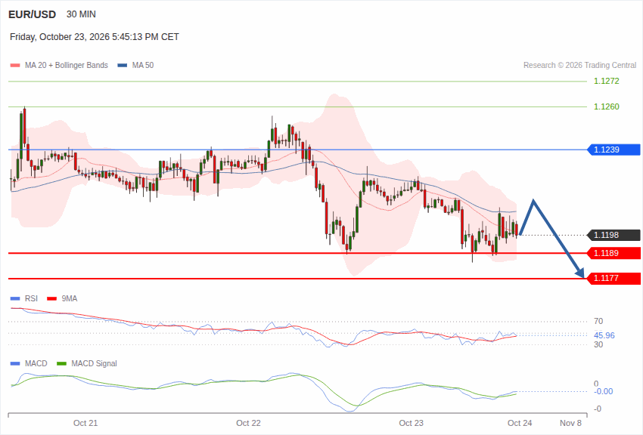Select the 1.1260 resistance level label
The image size is (643, 435).
coord(607,106)
